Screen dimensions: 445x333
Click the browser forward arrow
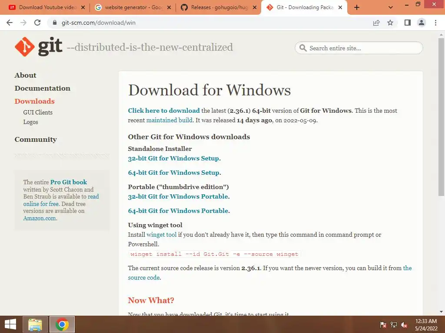click(23, 23)
